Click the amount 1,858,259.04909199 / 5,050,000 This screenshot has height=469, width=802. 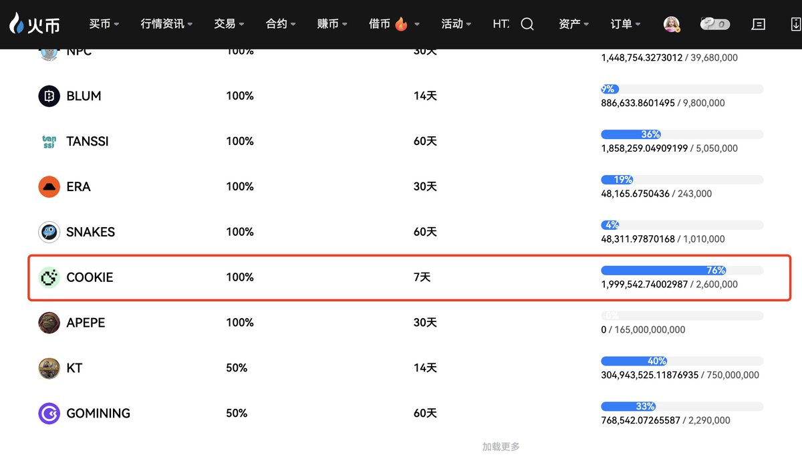pyautogui.click(x=670, y=148)
